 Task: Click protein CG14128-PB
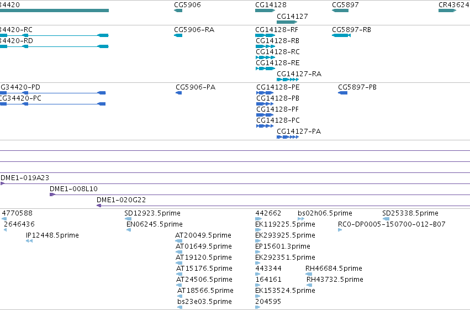265,104
